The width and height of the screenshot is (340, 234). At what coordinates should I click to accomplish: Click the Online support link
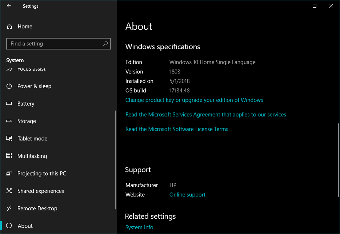(x=187, y=195)
